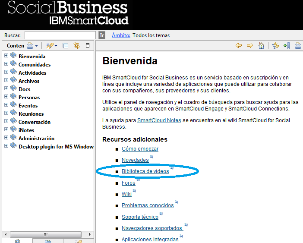Click the Buscar search input field
This screenshot has width=303, height=243.
coord(60,35)
